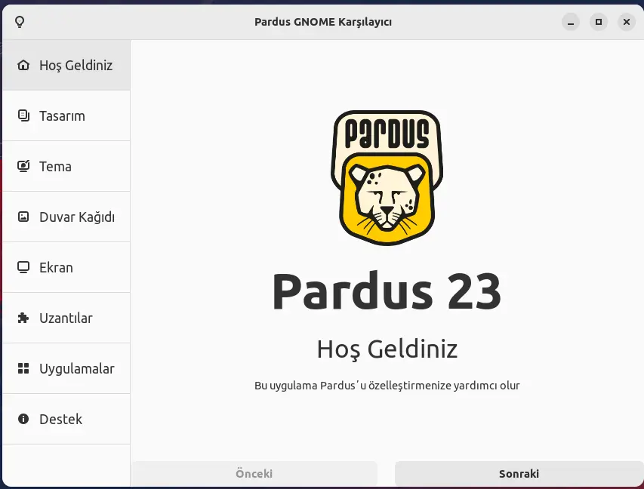Select the Duvar Kağıdı sidebar entry
The width and height of the screenshot is (644, 489).
point(66,217)
